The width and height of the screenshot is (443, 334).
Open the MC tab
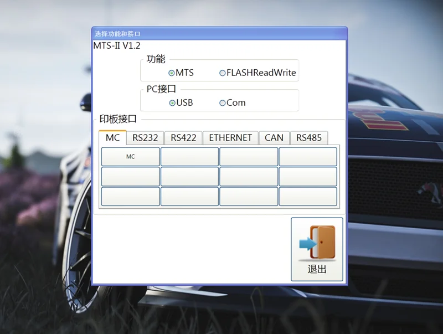[112, 137]
